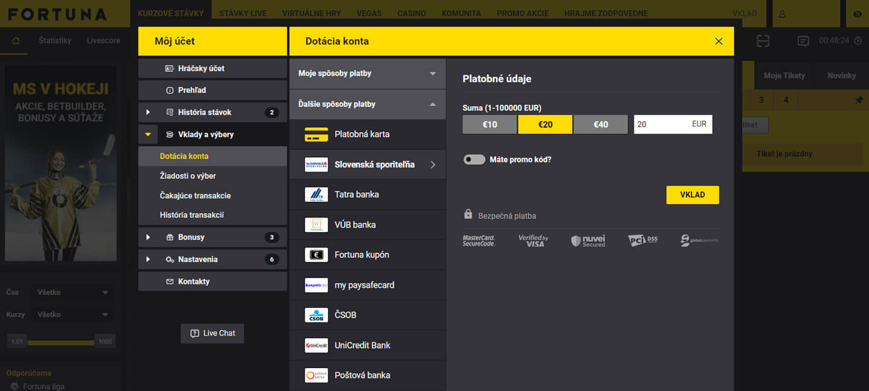
Task: Select the €10 amount option
Action: [489, 124]
